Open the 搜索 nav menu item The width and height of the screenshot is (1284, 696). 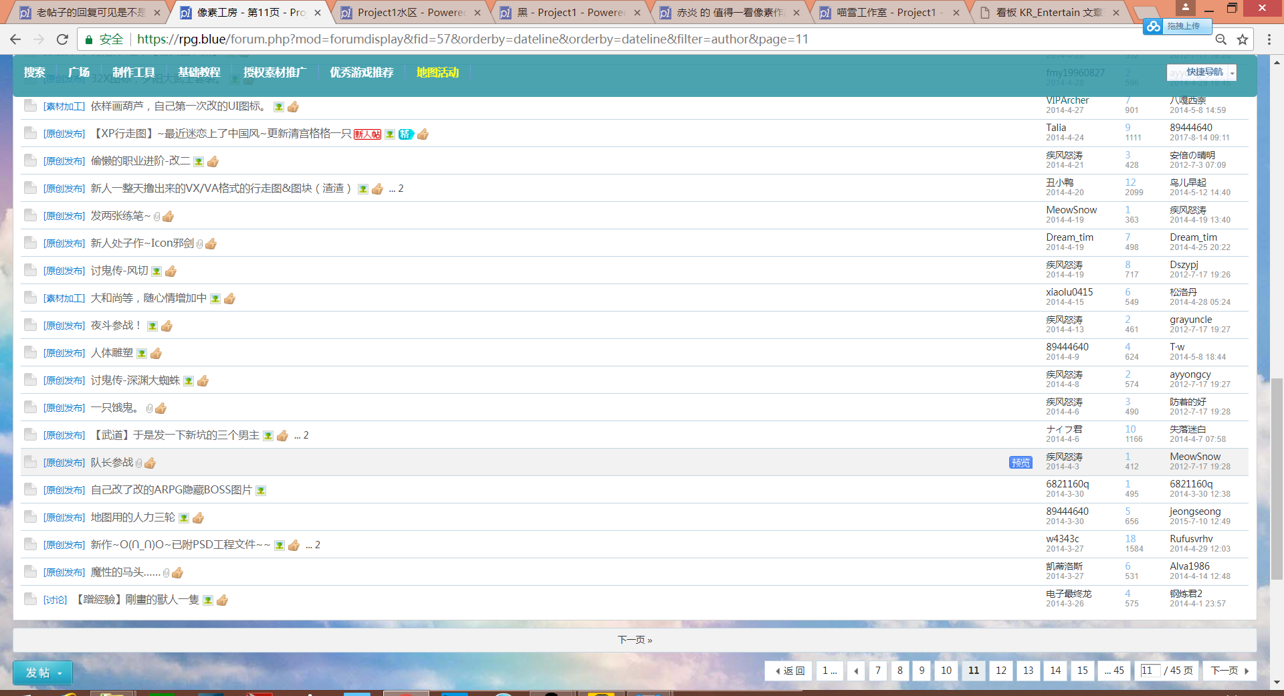point(34,72)
